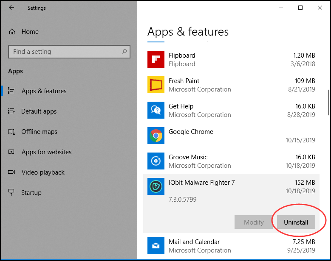331x261 pixels.
Task: Uninstall IObit Malware Fighter 7
Action: [x=296, y=222]
